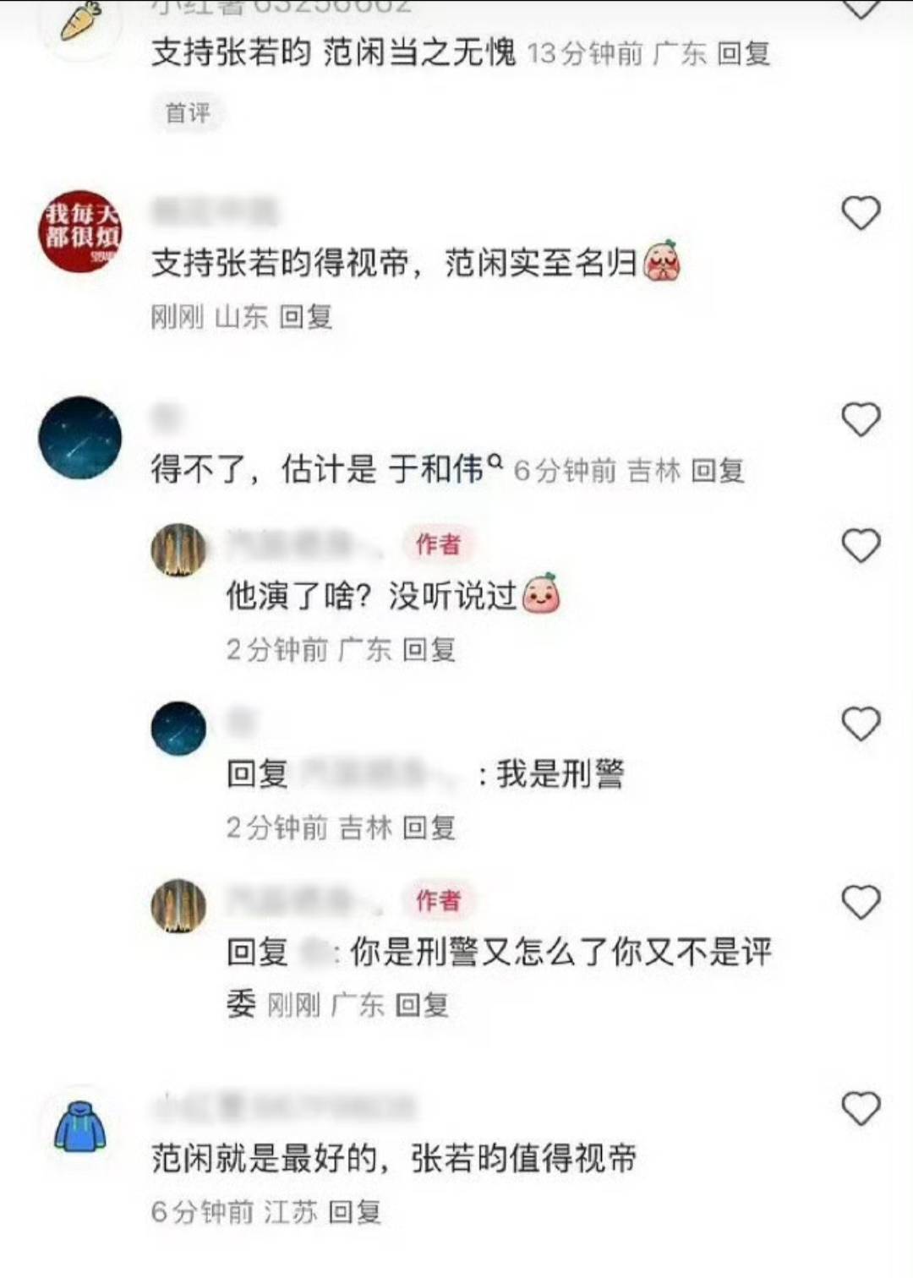This screenshot has height=1278, width=913.
Task: Reply to the Jiangsu comment 张若昀值得视帝
Action: pyautogui.click(x=355, y=1212)
